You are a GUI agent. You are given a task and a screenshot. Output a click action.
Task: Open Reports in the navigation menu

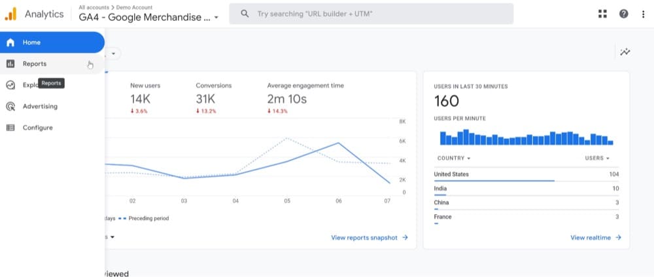pyautogui.click(x=52, y=64)
